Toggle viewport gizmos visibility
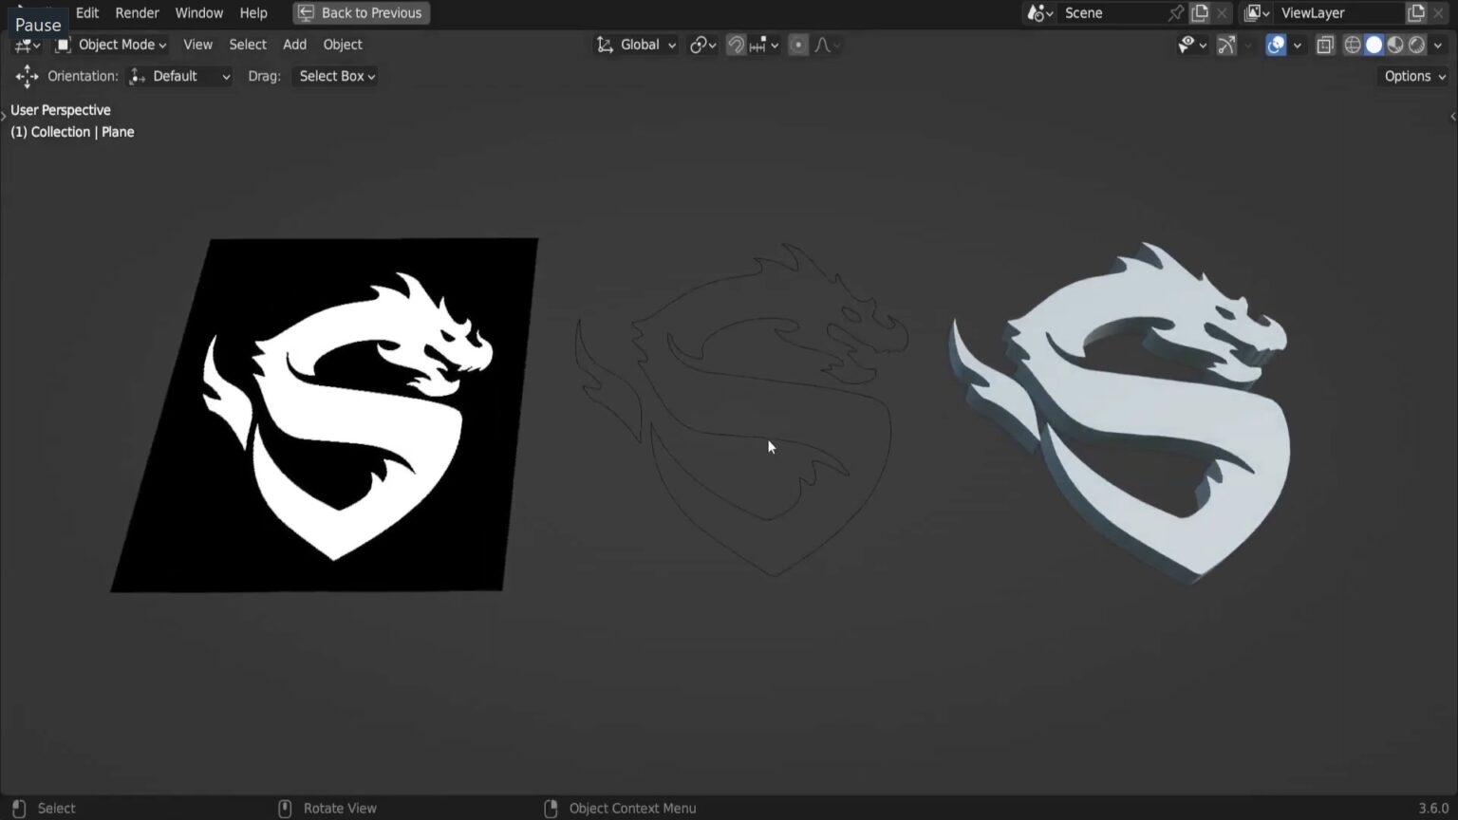Image resolution: width=1458 pixels, height=820 pixels. click(1225, 45)
